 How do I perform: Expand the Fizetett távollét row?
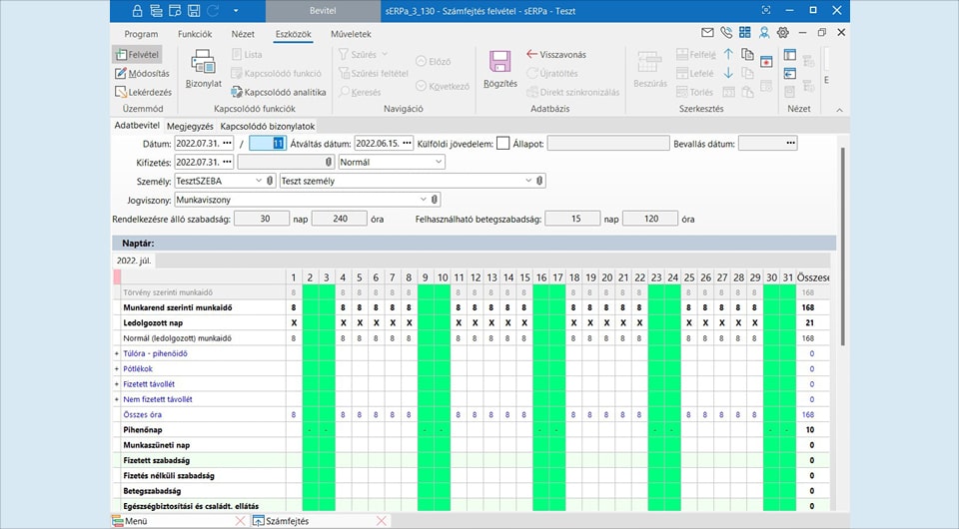[118, 384]
